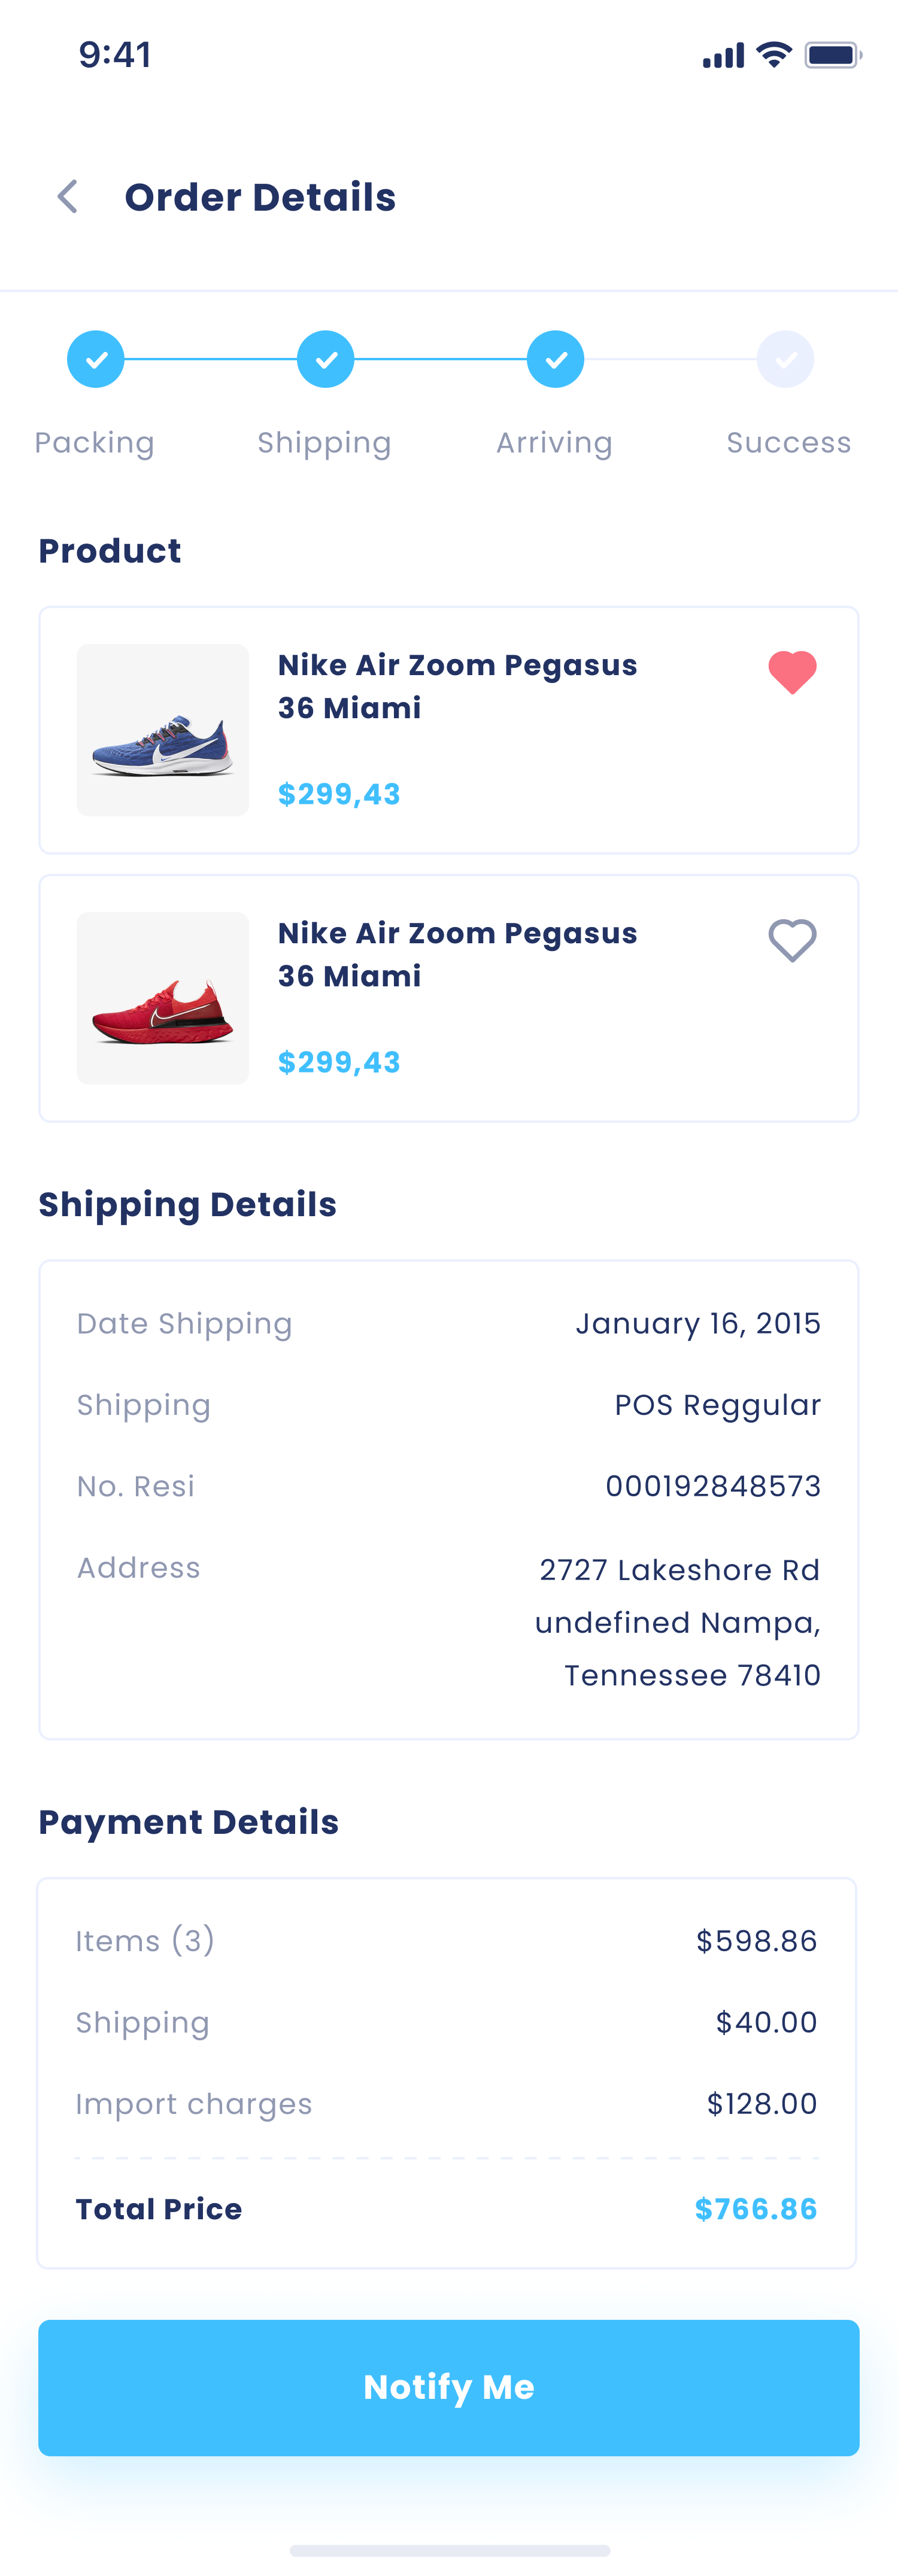Click the $766.86 total price amount

click(755, 2209)
